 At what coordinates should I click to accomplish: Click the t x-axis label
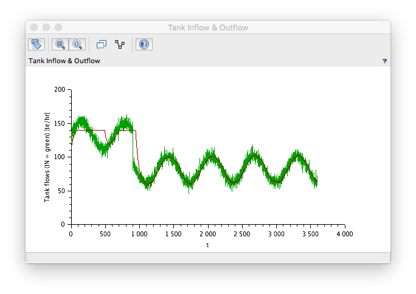pyautogui.click(x=208, y=245)
